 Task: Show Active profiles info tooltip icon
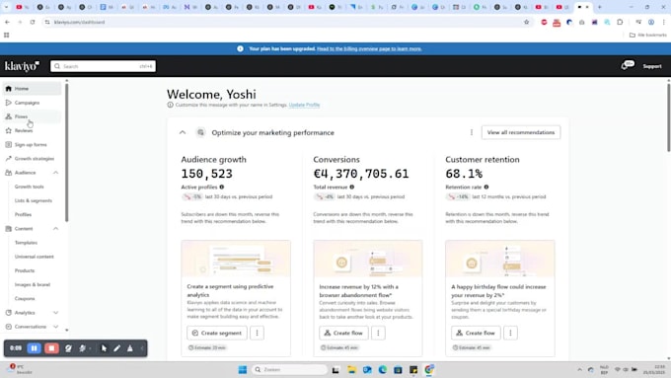pos(222,188)
